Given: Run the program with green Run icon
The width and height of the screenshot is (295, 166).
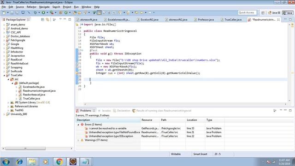Looking at the screenshot, I should tap(43, 12).
